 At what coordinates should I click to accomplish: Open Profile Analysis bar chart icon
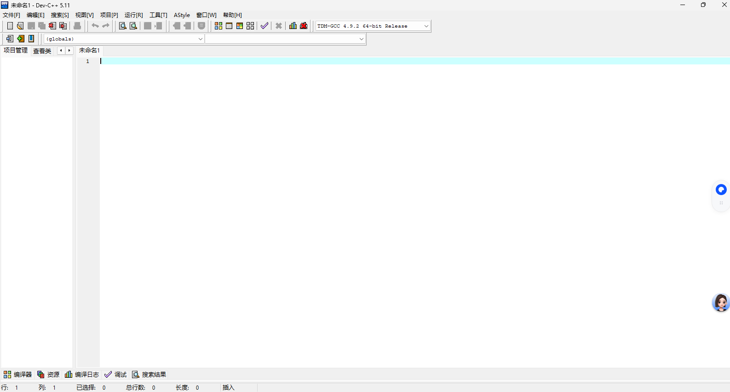coord(293,26)
